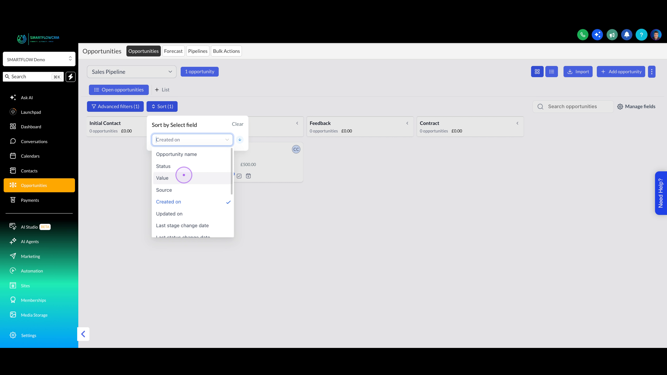Click the Add opportunity button
The image size is (667, 375).
pyautogui.click(x=621, y=72)
